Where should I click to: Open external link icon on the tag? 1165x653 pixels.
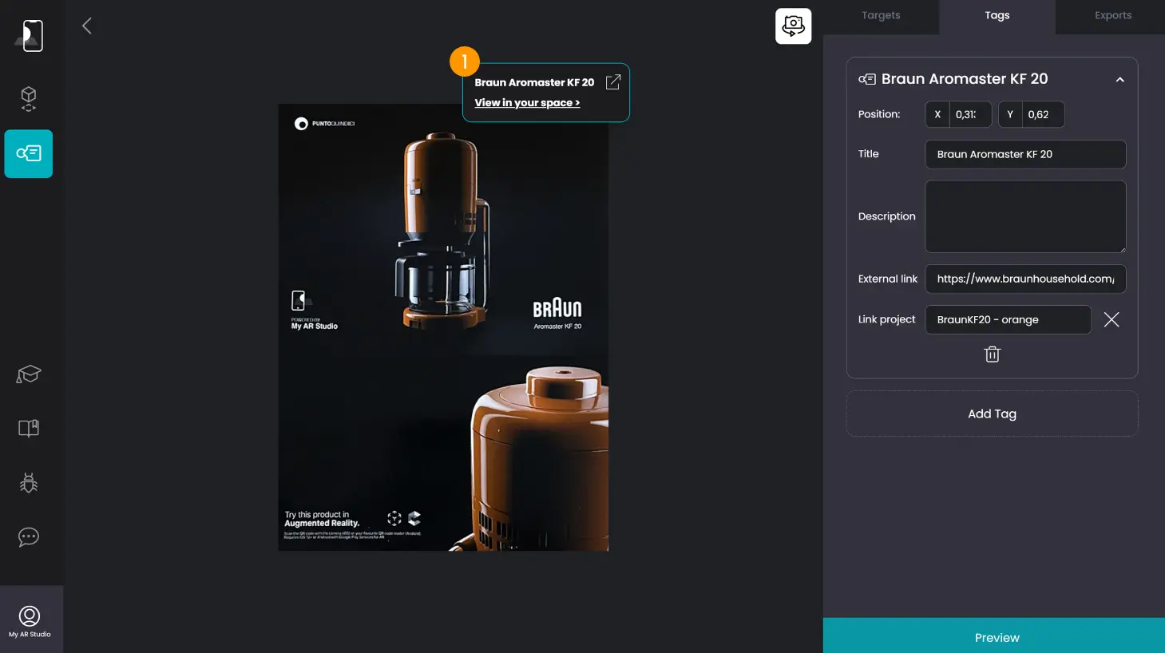pyautogui.click(x=613, y=82)
